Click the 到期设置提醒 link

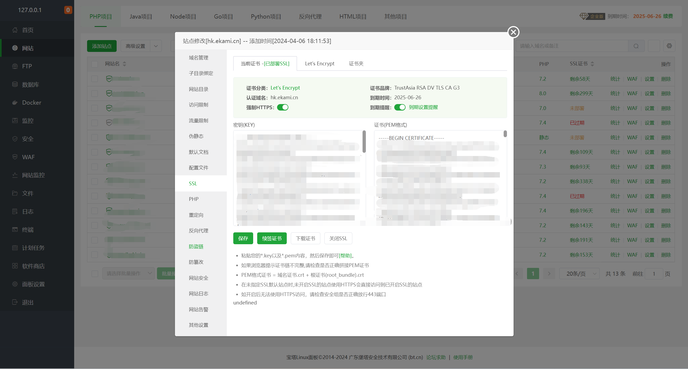tap(423, 107)
